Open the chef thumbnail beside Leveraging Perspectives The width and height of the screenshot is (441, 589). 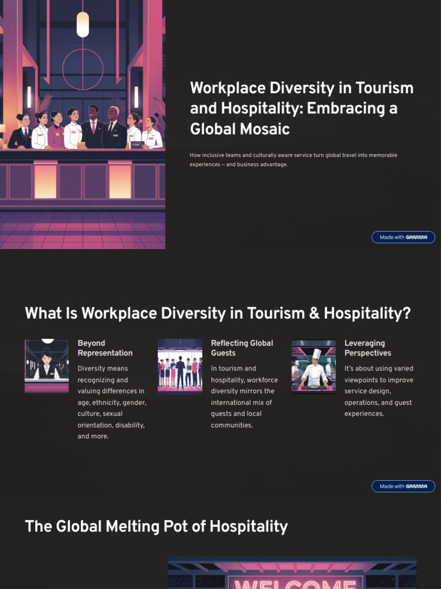point(314,366)
